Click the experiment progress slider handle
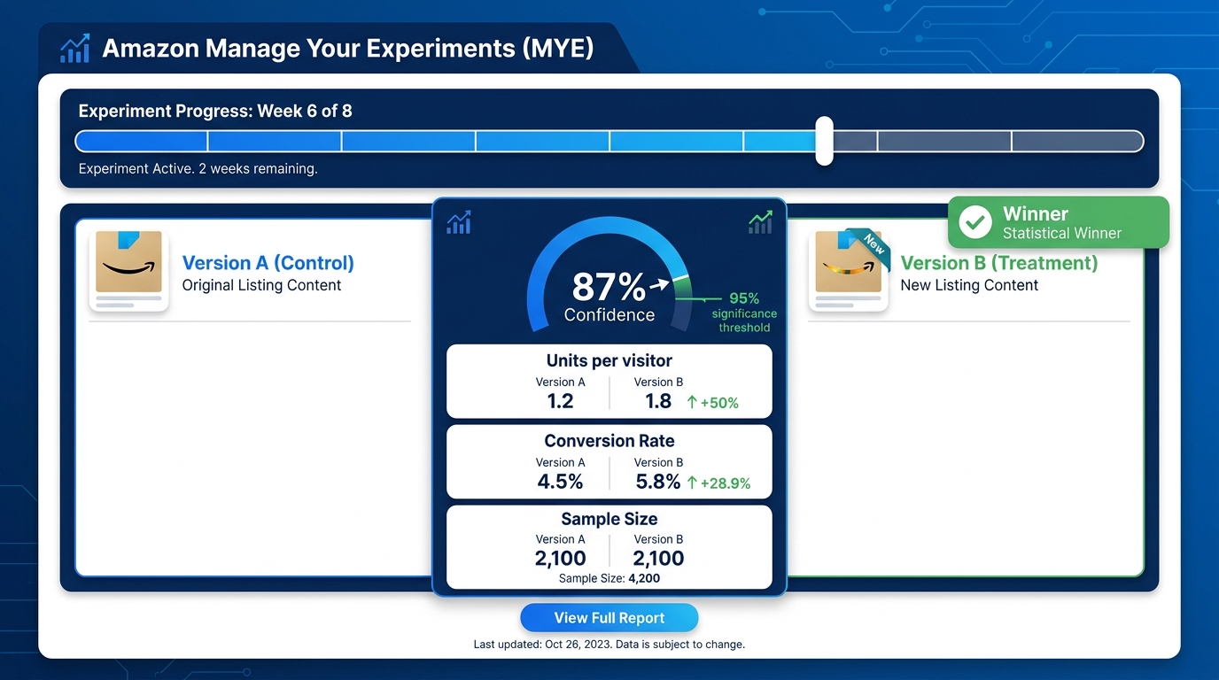1219x680 pixels. coord(825,141)
